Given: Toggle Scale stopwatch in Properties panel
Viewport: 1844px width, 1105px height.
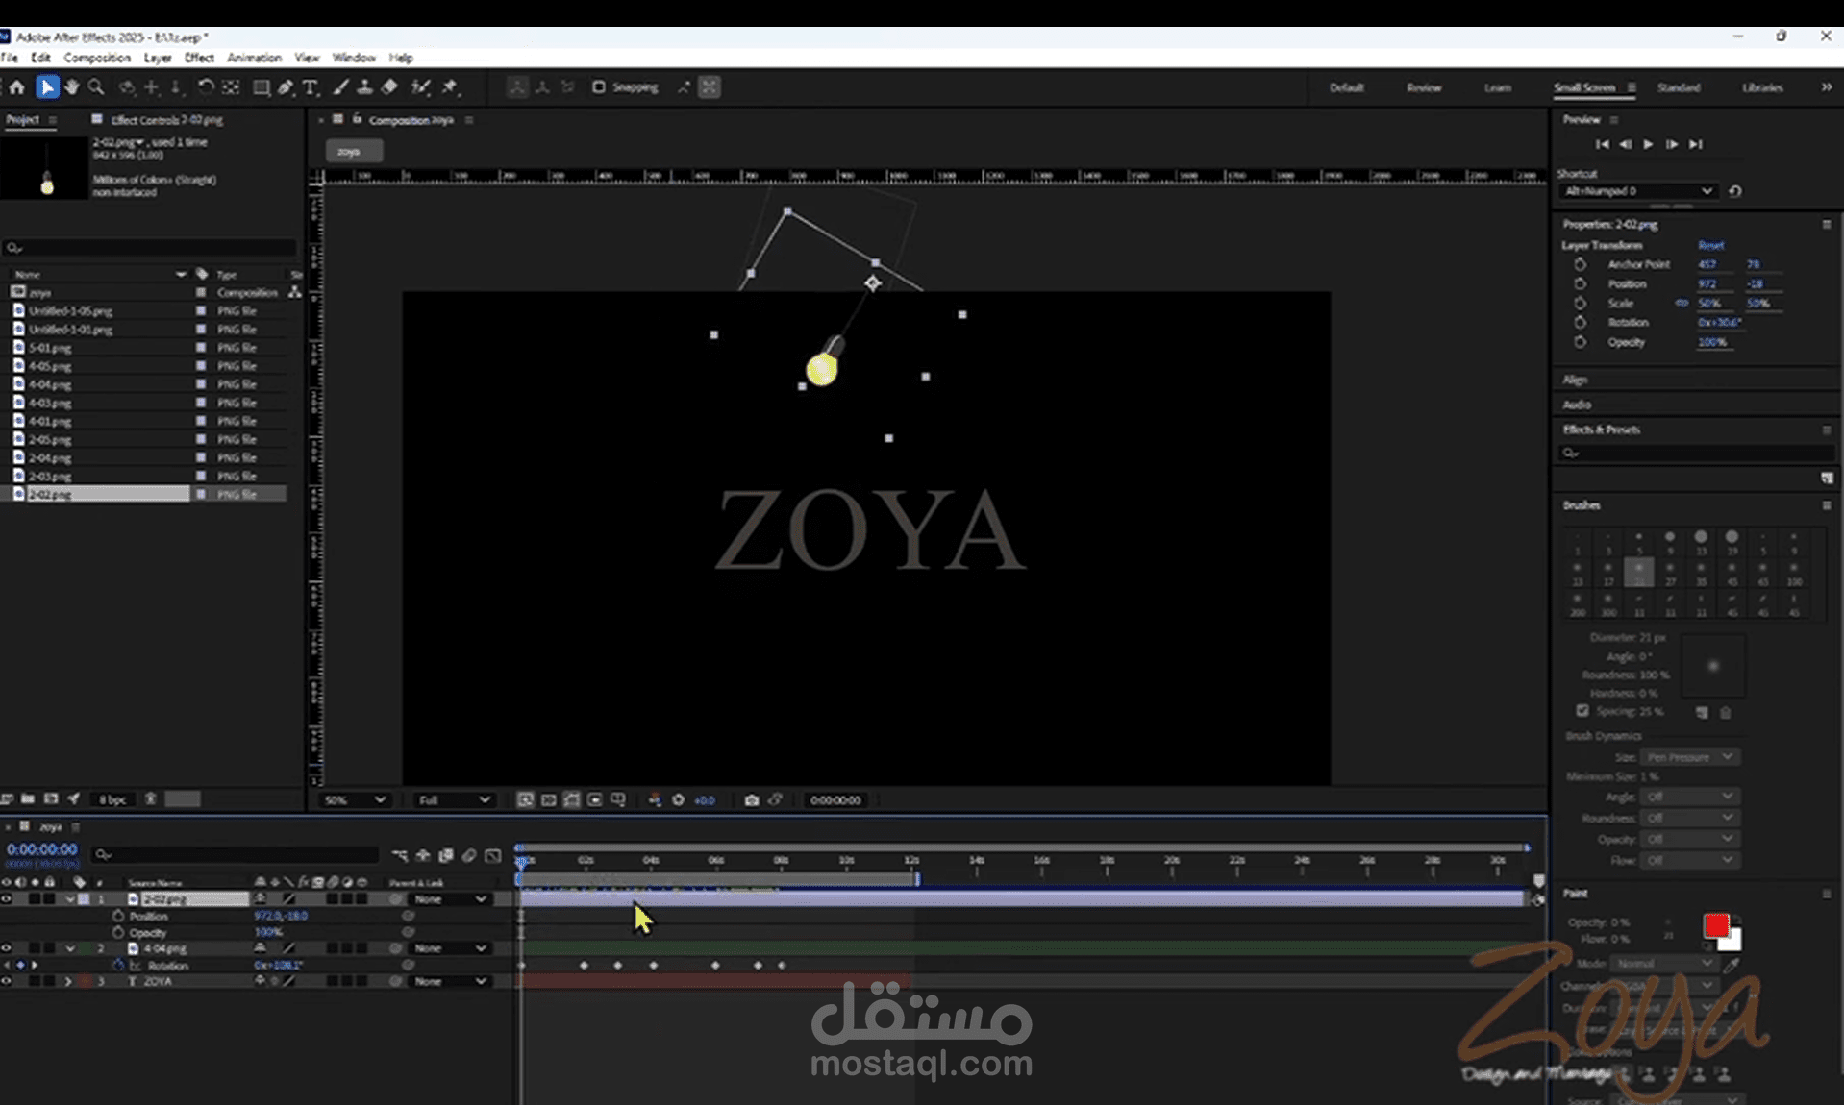Looking at the screenshot, I should click(1580, 303).
